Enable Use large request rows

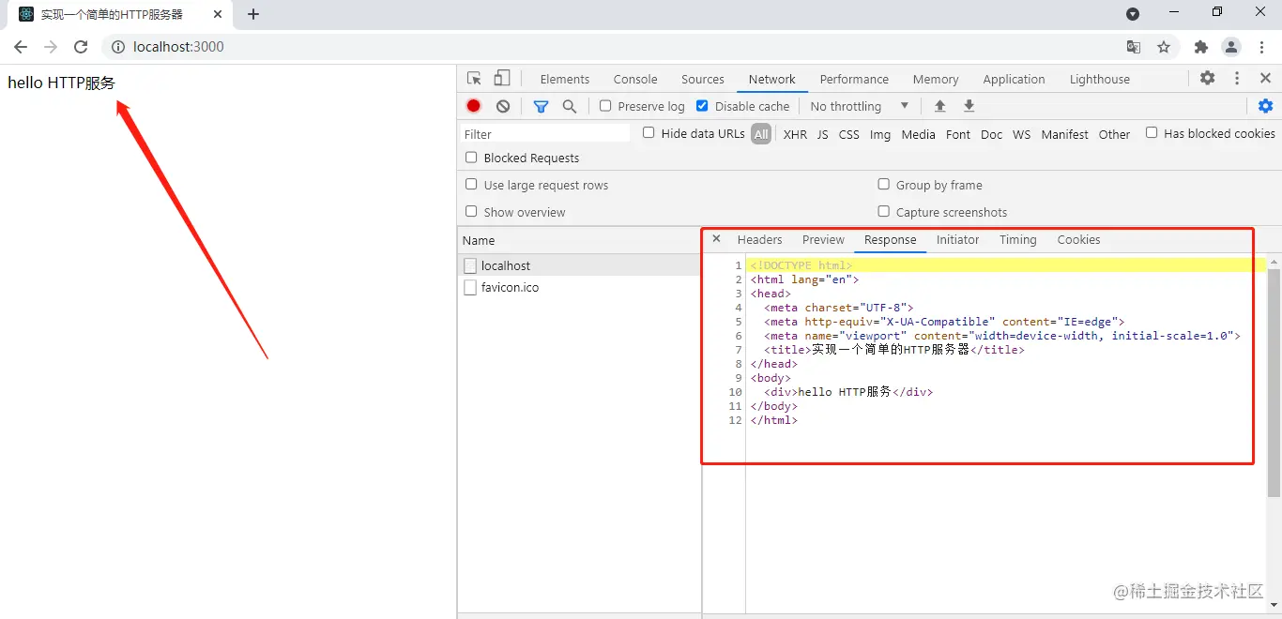[471, 185]
